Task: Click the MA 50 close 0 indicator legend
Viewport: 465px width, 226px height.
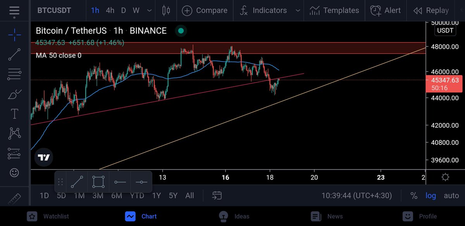Action: tap(59, 55)
